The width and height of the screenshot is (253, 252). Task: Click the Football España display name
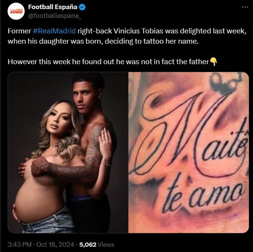coord(53,7)
